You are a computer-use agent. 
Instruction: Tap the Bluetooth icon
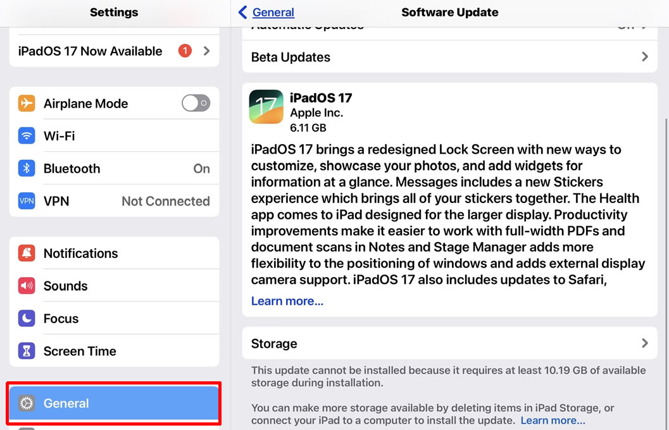point(27,169)
